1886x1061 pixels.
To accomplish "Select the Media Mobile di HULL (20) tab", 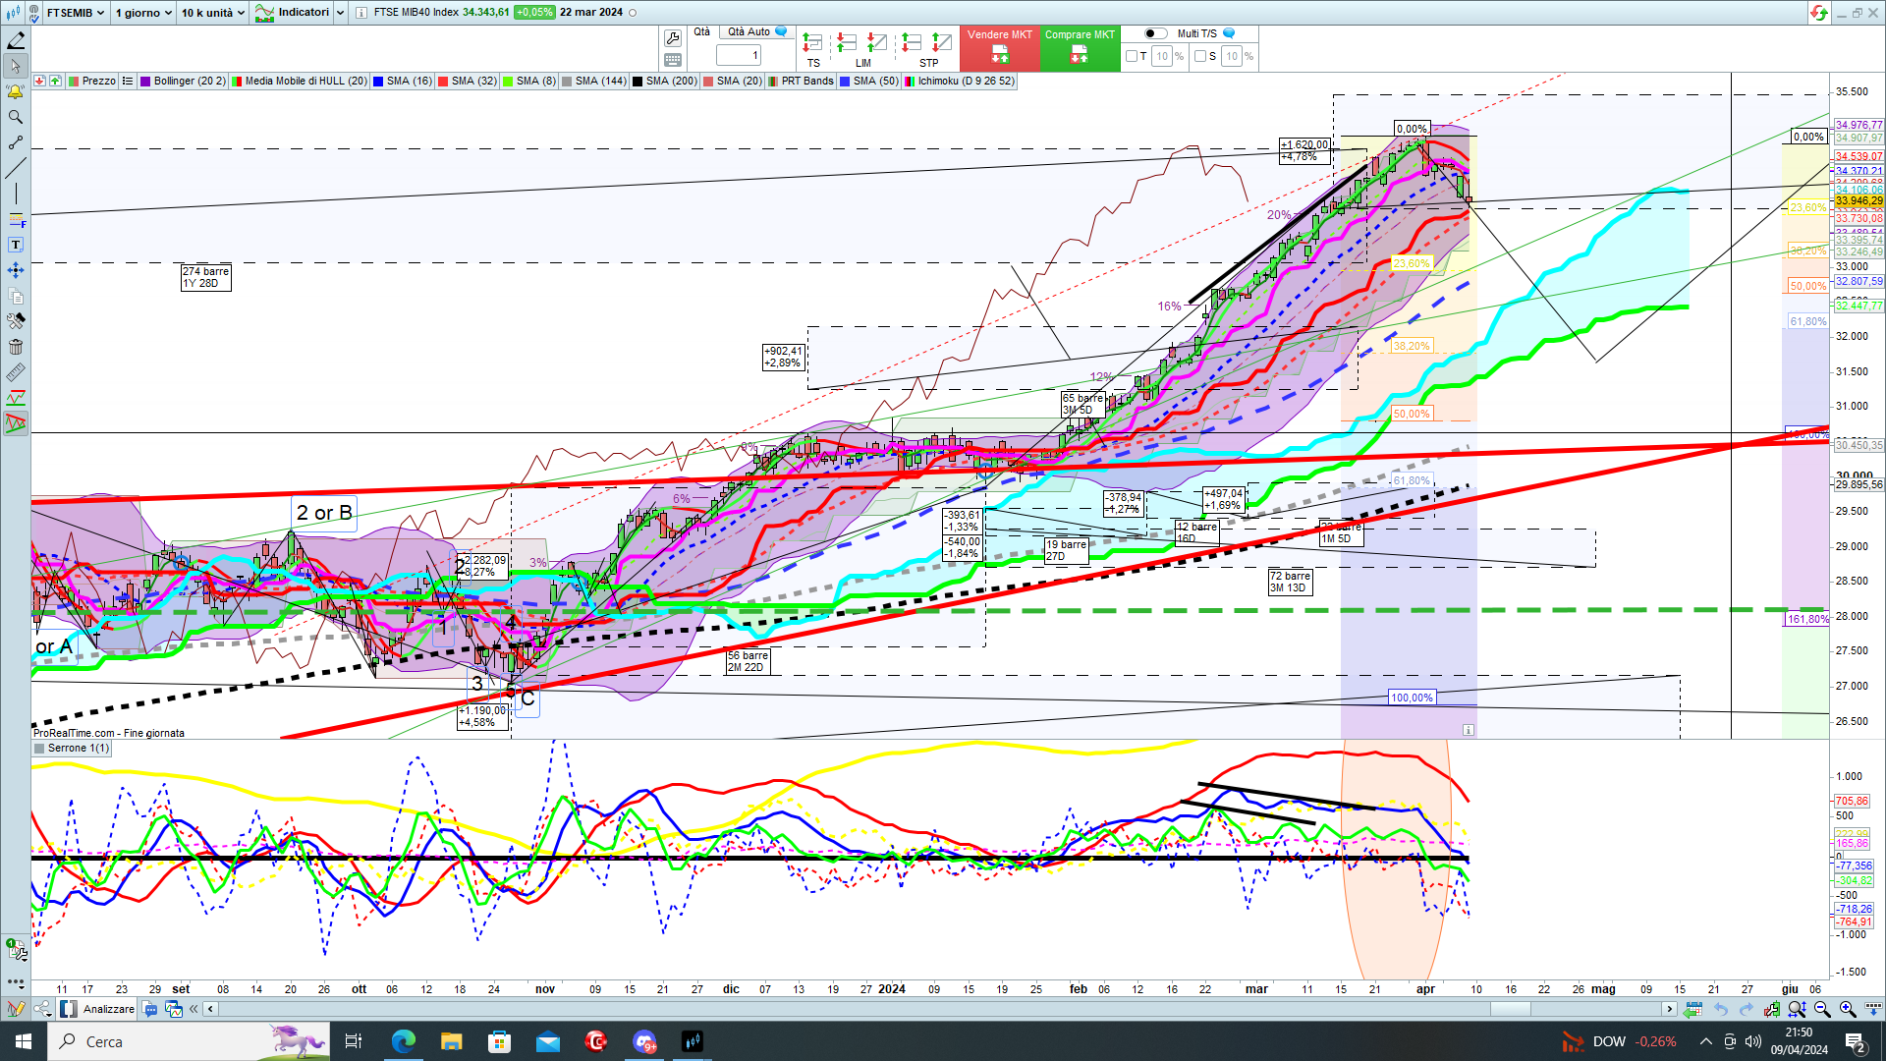I will pyautogui.click(x=300, y=82).
